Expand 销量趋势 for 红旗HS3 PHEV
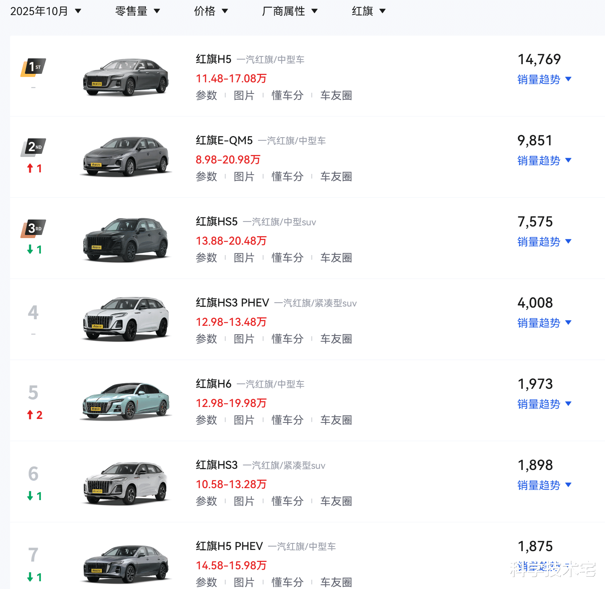This screenshot has width=605, height=589. click(x=544, y=323)
